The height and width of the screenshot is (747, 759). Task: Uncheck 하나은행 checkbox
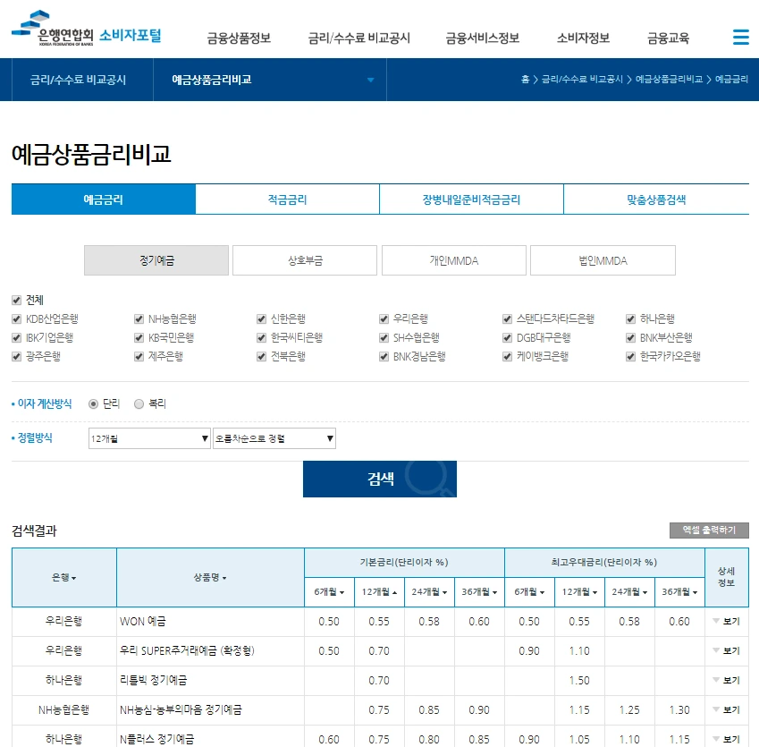[630, 318]
